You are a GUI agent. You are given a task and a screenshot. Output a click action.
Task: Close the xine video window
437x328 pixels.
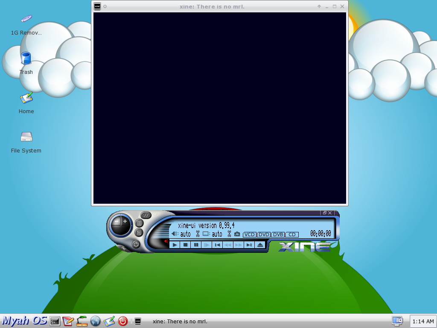click(x=342, y=6)
